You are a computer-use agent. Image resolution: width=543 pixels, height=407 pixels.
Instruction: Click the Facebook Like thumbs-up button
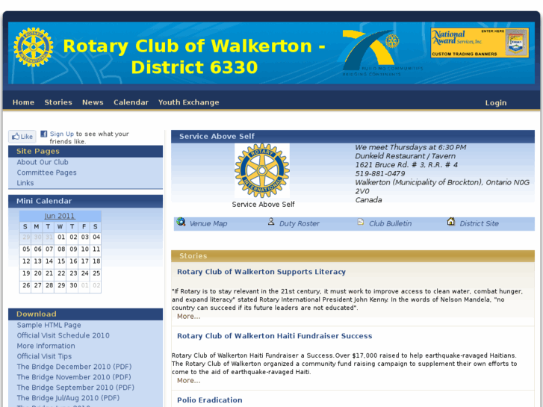coord(22,137)
